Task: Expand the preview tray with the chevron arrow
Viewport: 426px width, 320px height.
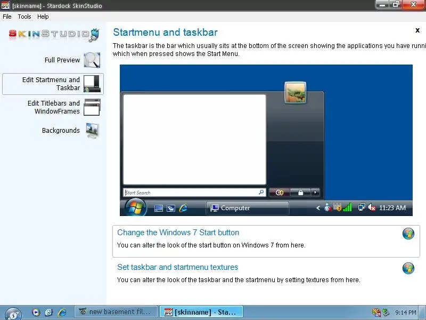Action: point(318,208)
